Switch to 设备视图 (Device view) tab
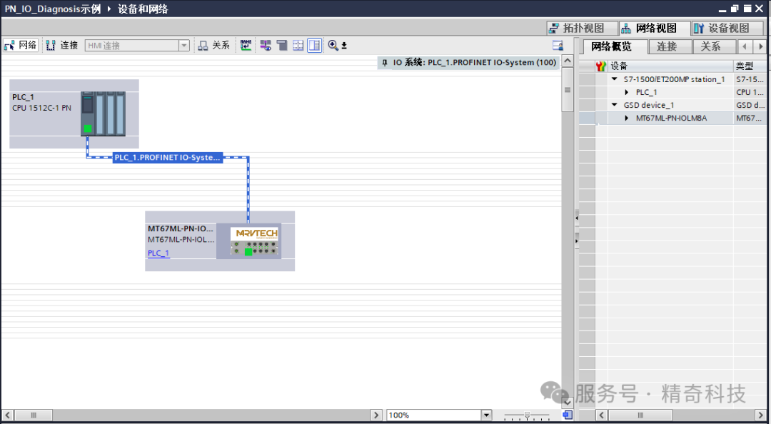Screen dimensions: 771x424 [722, 28]
